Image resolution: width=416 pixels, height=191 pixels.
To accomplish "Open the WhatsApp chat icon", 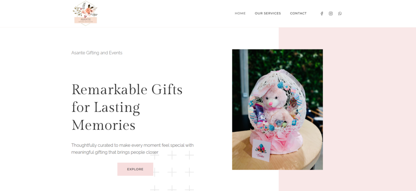I will pos(340,13).
